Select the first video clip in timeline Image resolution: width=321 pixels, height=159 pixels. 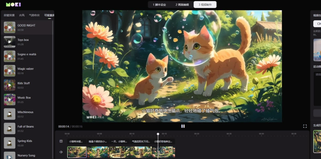[x=77, y=152]
